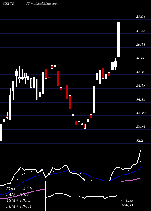Viewport: 151px width, 211px height.
Task: Click the 5MA : 36.4 readout
Action: click(18, 194)
